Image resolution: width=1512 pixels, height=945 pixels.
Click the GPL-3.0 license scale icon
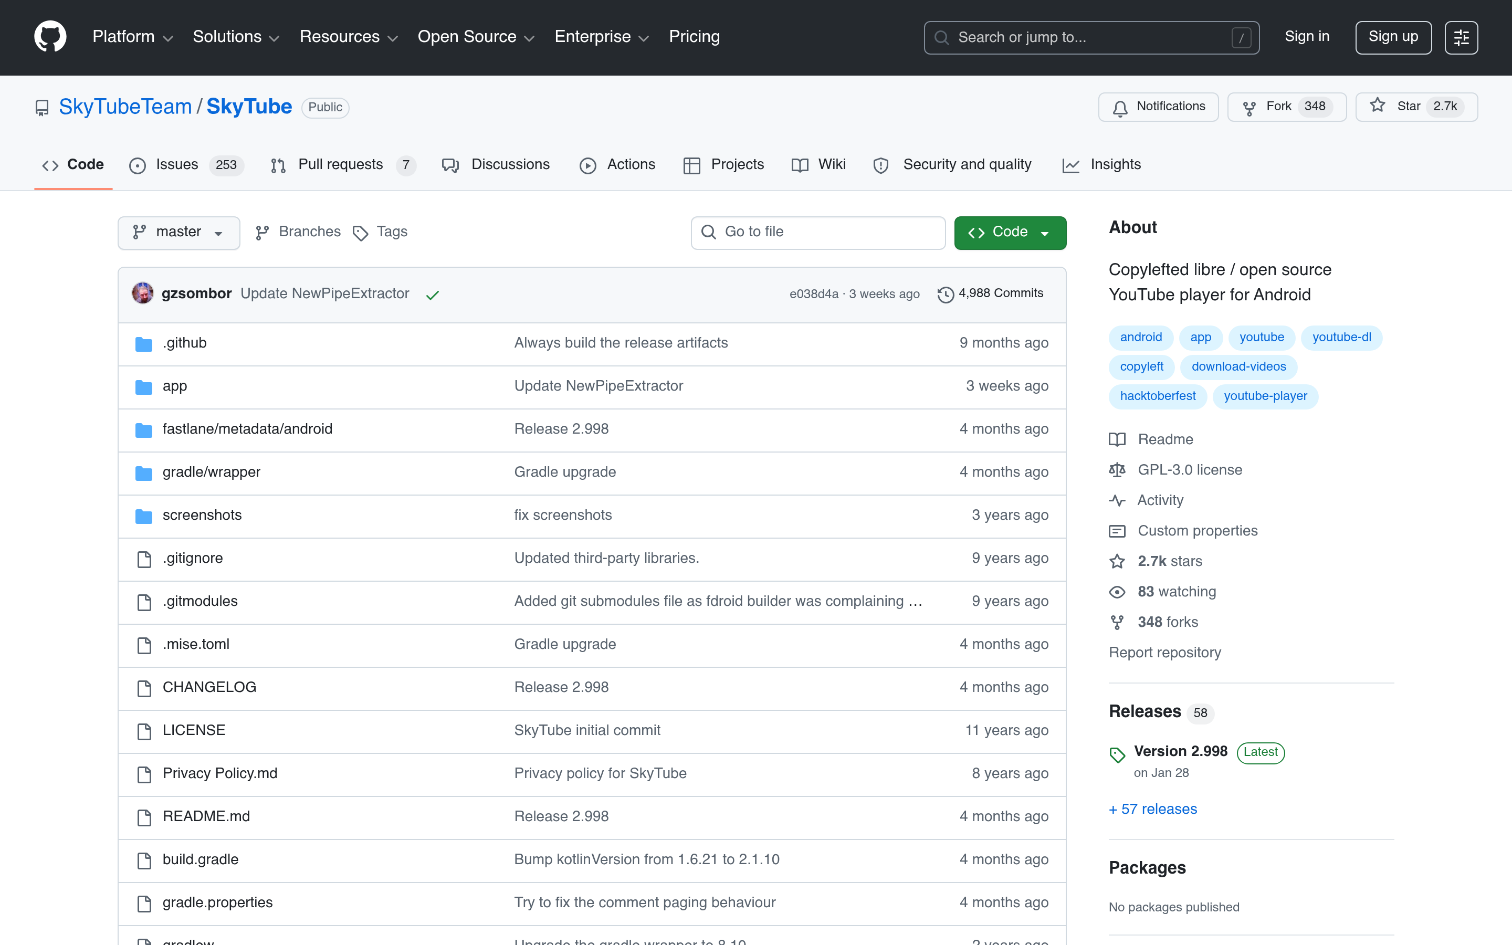tap(1117, 470)
